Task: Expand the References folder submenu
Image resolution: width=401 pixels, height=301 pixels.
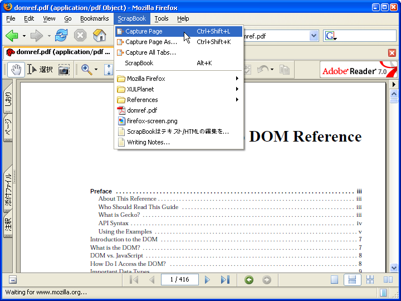Action: [179, 100]
